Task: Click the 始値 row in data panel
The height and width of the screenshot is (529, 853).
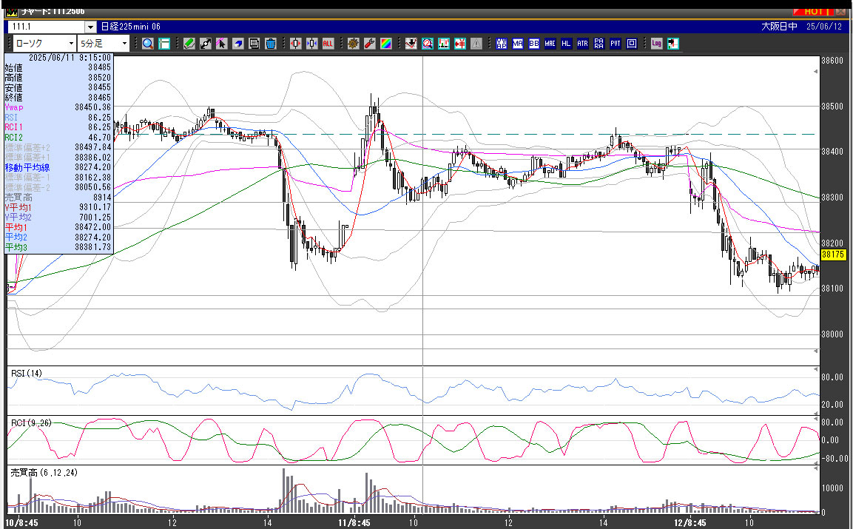Action: [x=58, y=67]
